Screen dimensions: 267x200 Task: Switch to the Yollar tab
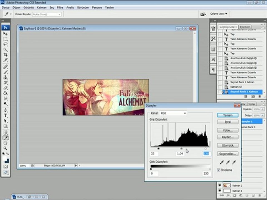point(252,104)
